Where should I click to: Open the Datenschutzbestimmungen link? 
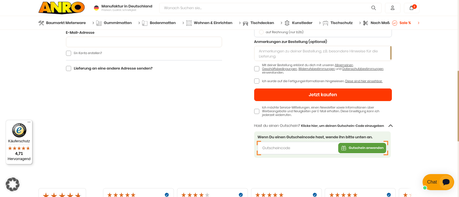pyautogui.click(x=363, y=69)
